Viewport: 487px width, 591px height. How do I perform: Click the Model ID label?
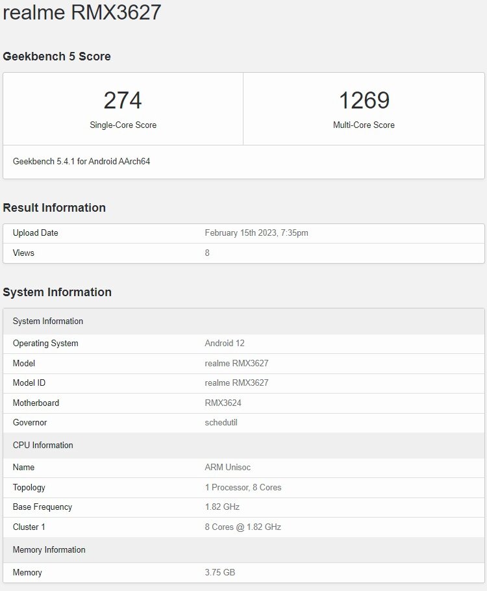(x=29, y=383)
